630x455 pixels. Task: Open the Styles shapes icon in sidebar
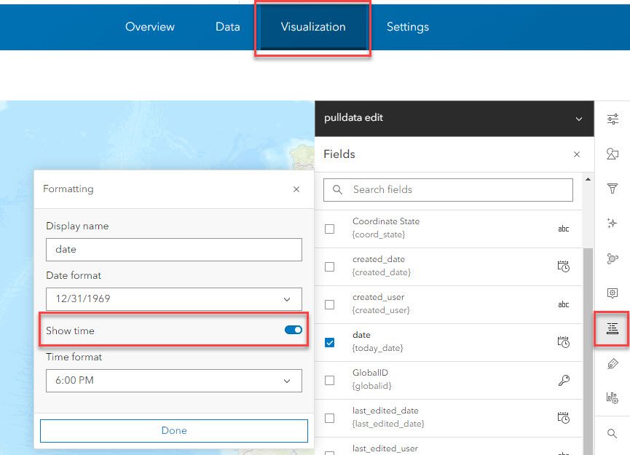coord(613,154)
